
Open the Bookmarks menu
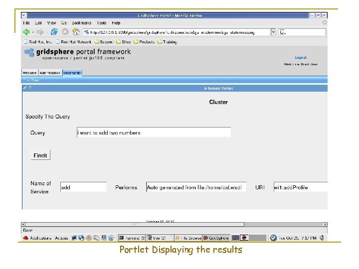coord(81,23)
